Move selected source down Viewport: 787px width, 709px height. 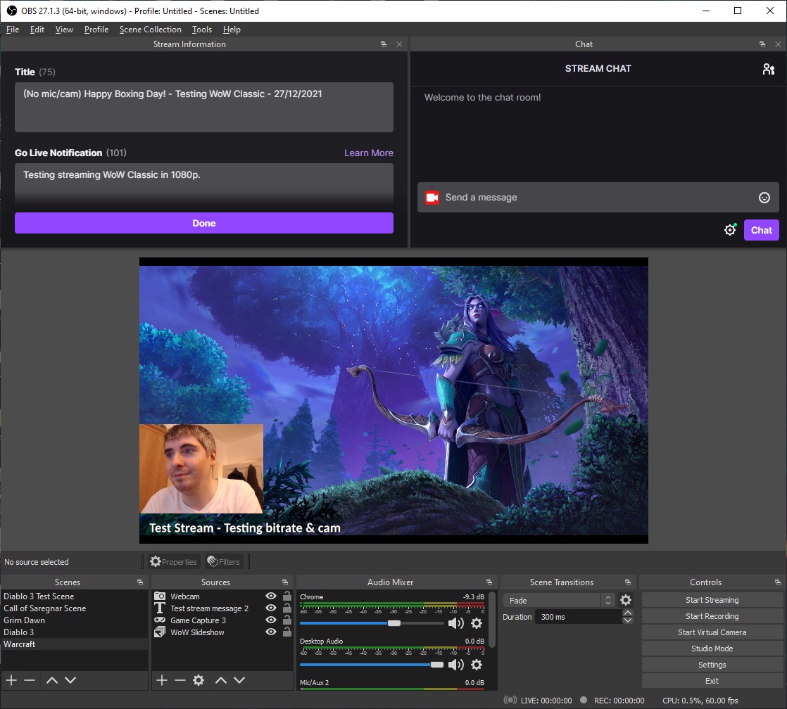point(239,680)
